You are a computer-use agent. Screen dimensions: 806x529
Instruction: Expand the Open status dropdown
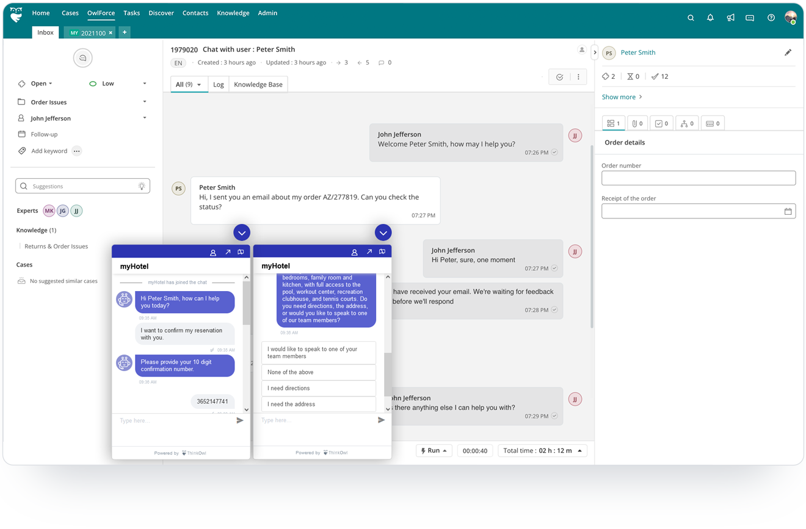pos(42,84)
